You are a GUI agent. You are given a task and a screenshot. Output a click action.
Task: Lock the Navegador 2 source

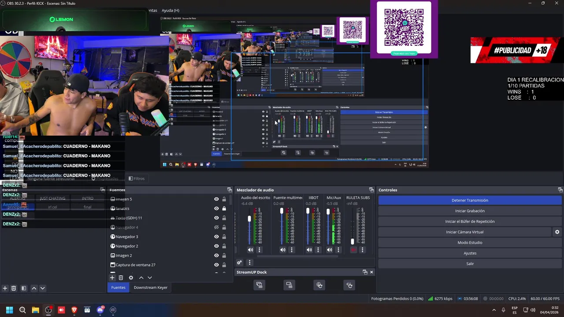(224, 246)
